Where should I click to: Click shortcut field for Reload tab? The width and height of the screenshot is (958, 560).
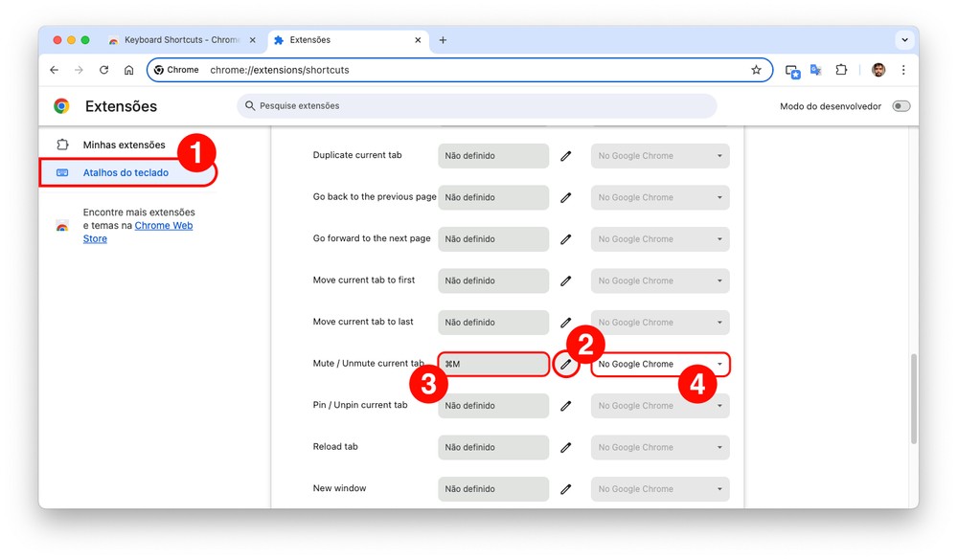tap(493, 447)
